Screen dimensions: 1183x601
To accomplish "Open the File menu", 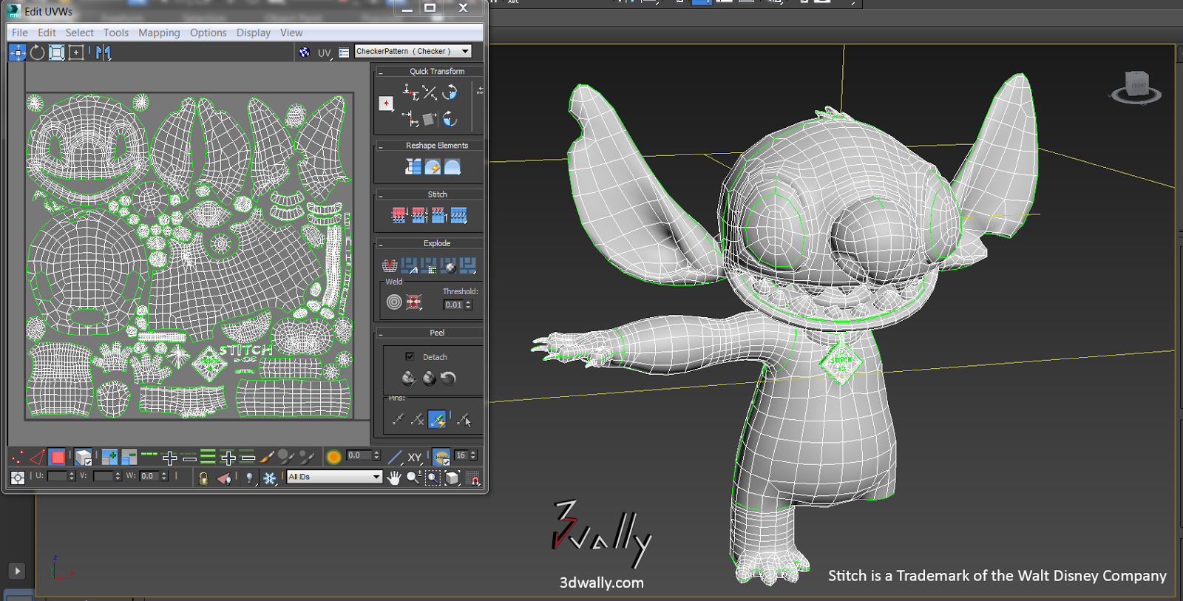I will 20,33.
